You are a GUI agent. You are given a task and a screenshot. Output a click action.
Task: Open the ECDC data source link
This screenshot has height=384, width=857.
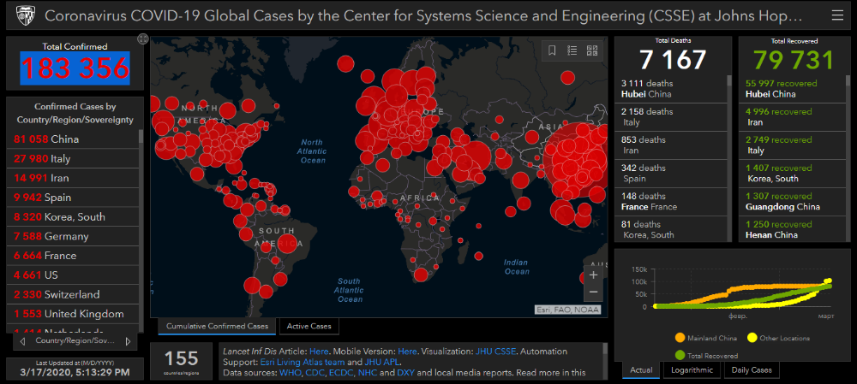tap(342, 373)
